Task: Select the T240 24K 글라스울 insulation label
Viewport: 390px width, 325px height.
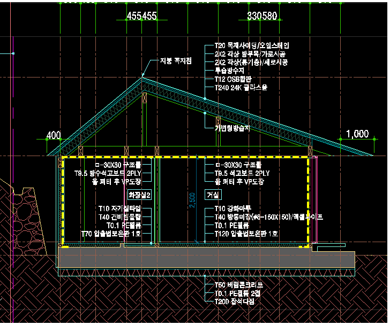Action: tap(241, 87)
